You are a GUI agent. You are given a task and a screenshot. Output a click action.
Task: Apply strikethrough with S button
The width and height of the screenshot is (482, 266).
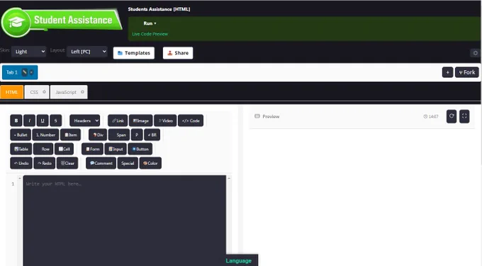[55, 120]
